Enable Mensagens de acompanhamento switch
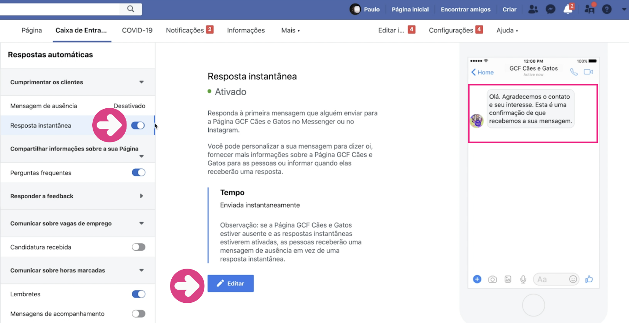Screen dimensions: 629x323 click(x=138, y=314)
